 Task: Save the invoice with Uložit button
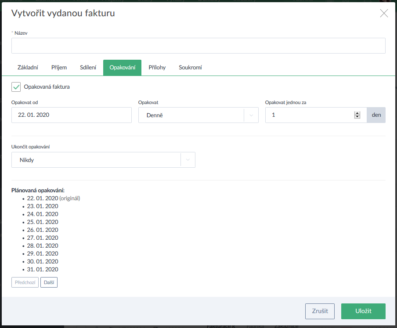click(363, 311)
